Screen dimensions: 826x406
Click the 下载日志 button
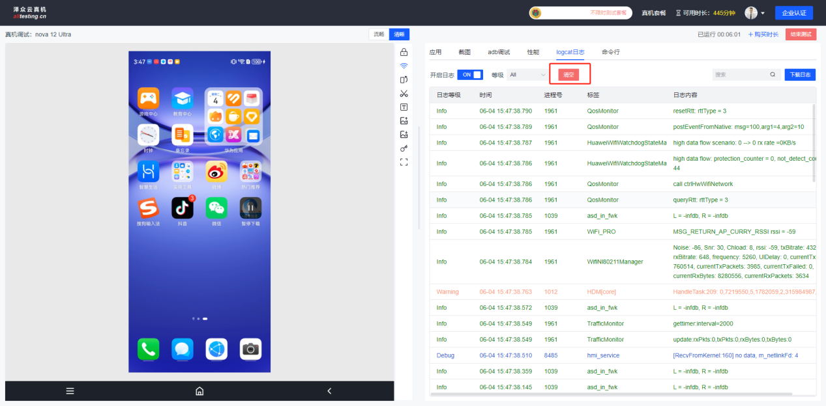(x=800, y=75)
